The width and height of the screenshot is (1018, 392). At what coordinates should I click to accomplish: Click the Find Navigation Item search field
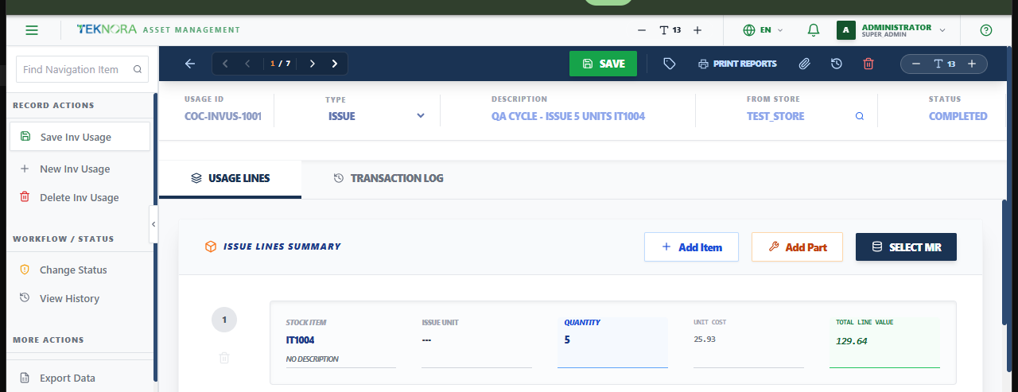coord(83,69)
